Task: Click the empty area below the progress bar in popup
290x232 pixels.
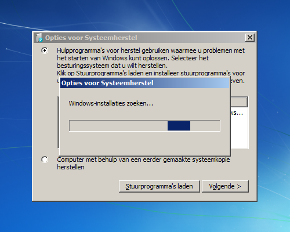Action: coord(144,143)
